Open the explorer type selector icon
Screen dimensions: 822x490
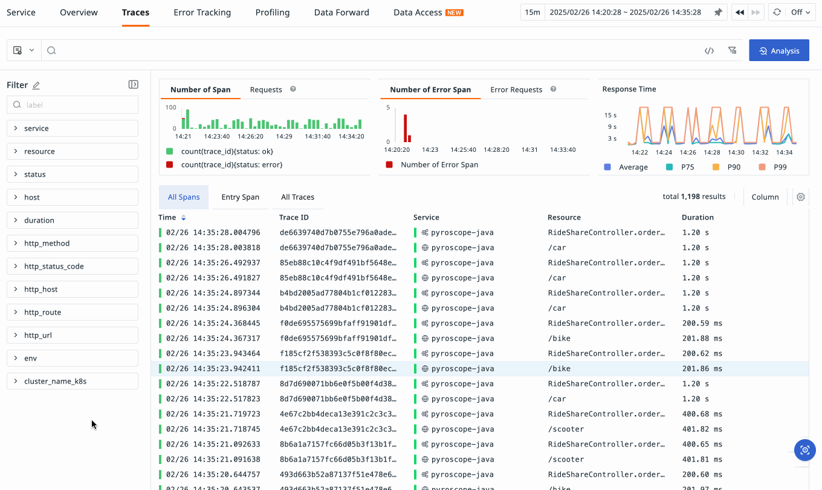[24, 50]
